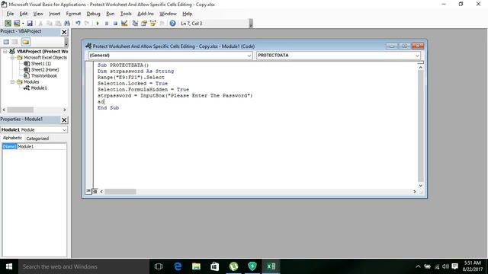Open the Tools menu

126,14
